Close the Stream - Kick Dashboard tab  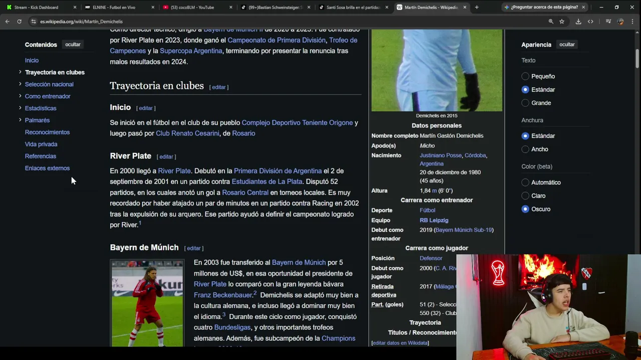coord(75,7)
